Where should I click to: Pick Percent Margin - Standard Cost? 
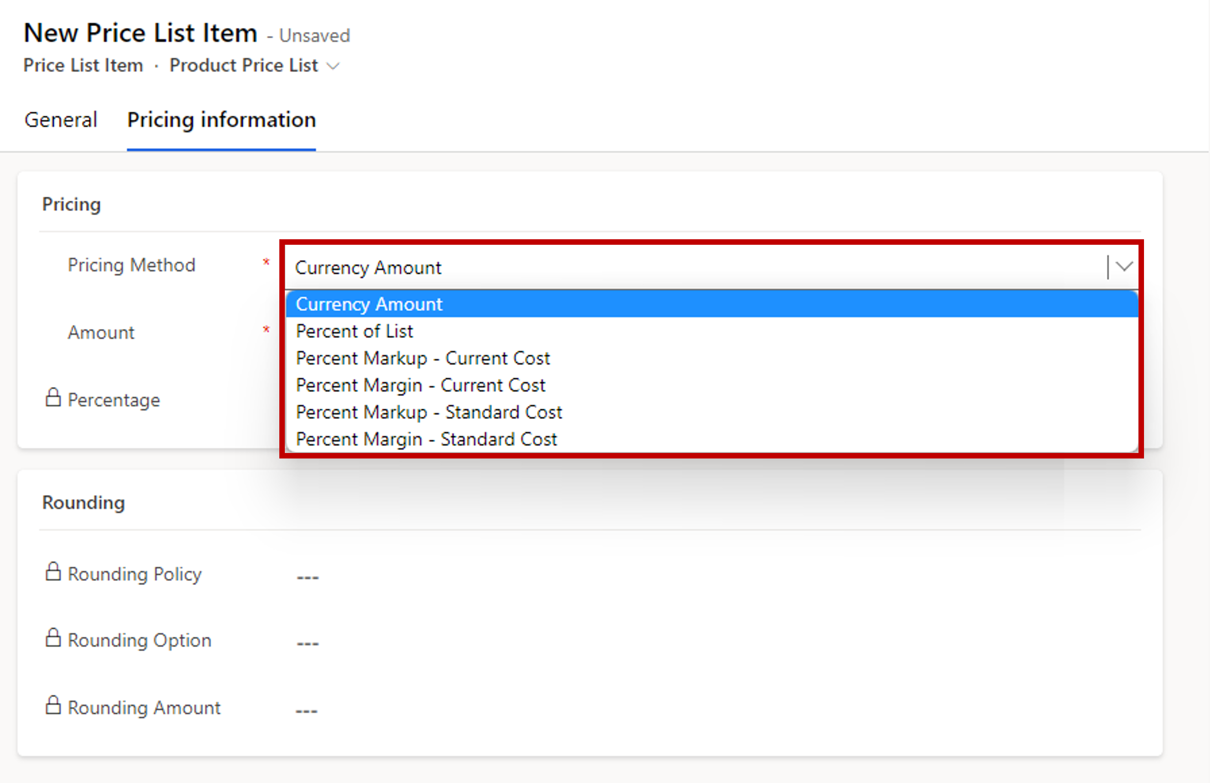tap(712, 439)
